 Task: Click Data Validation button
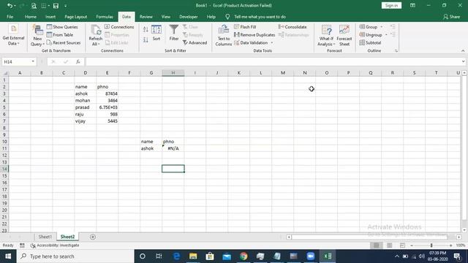[251, 42]
